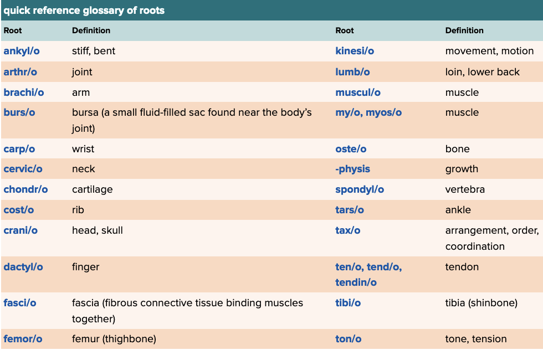The image size is (543, 350).
Task: Click the burs/o glossary term
Action: pyautogui.click(x=19, y=112)
